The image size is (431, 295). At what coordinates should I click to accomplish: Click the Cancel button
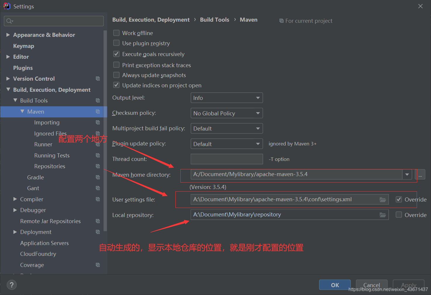pos(372,285)
